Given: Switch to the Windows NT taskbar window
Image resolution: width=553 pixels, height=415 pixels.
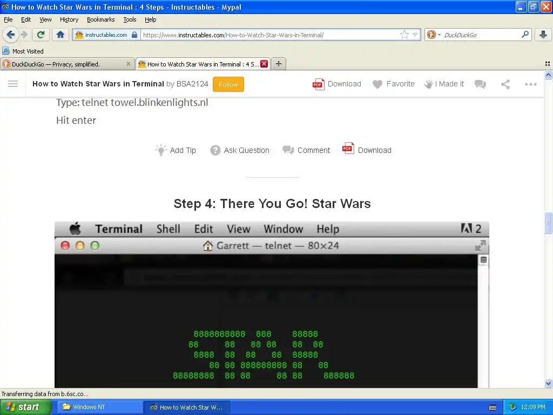Looking at the screenshot, I should pyautogui.click(x=100, y=407).
